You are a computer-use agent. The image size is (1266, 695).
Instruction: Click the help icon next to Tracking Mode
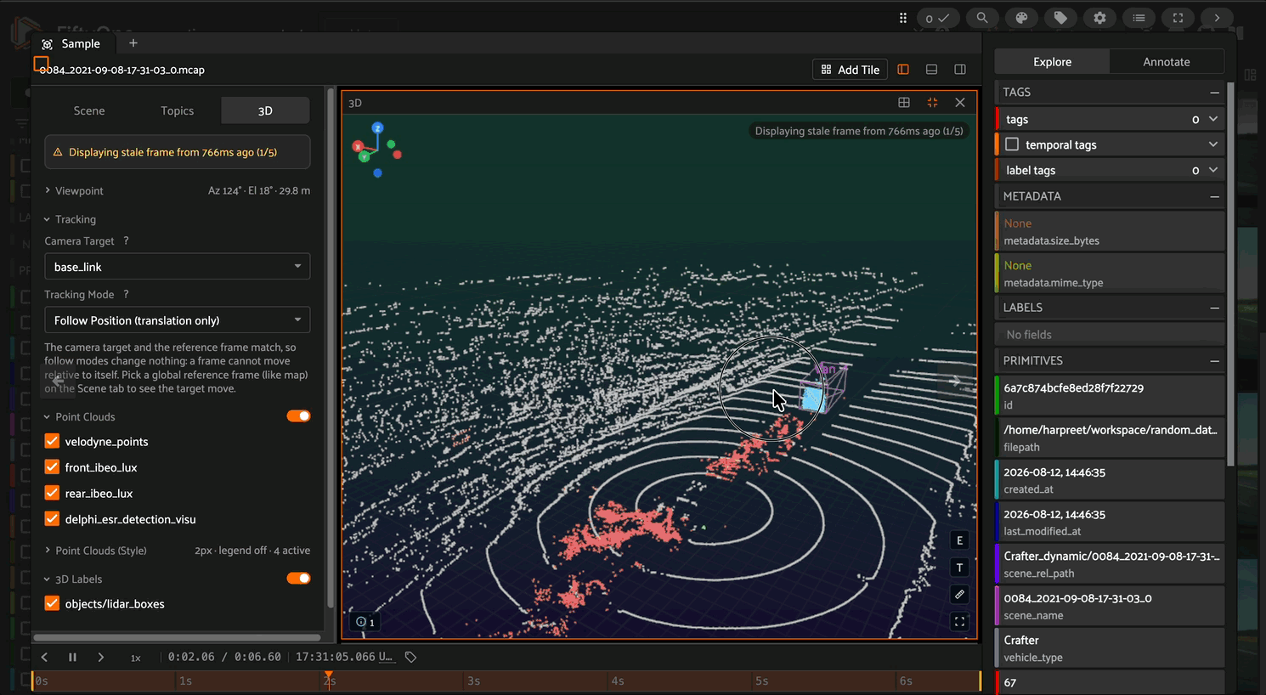[x=126, y=295]
